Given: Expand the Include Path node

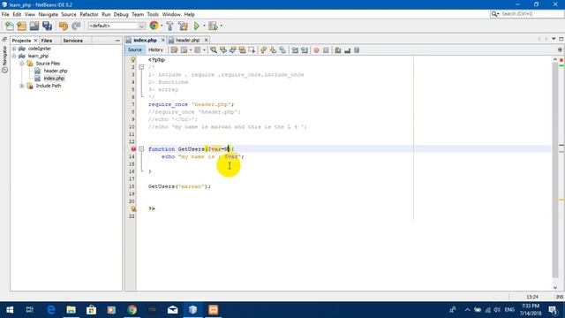Looking at the screenshot, I should click(21, 86).
